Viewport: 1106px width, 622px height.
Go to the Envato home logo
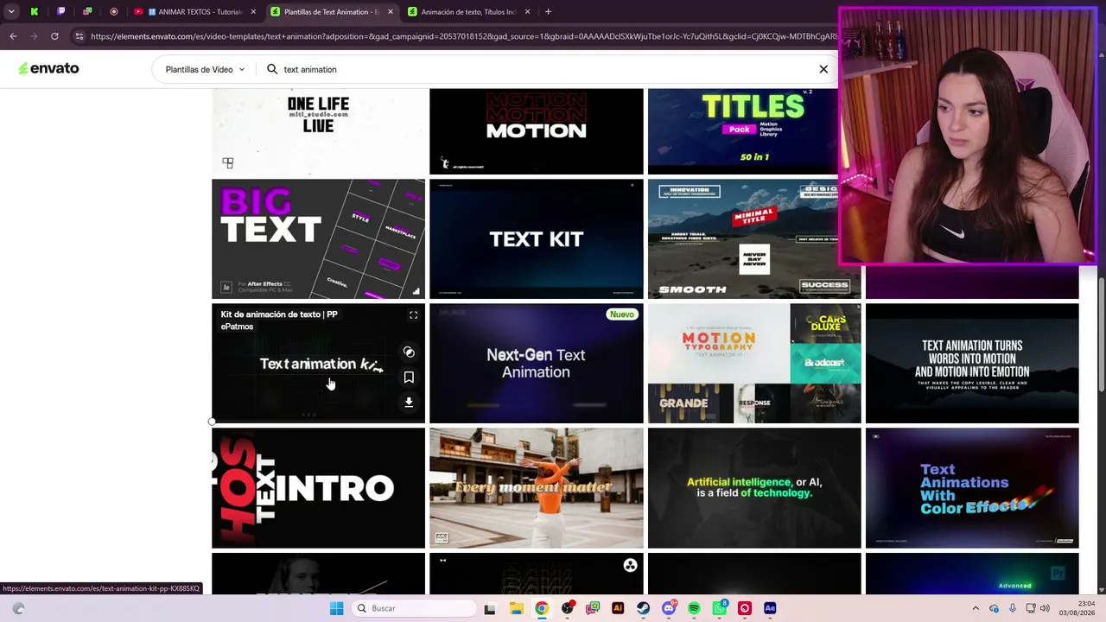click(48, 68)
